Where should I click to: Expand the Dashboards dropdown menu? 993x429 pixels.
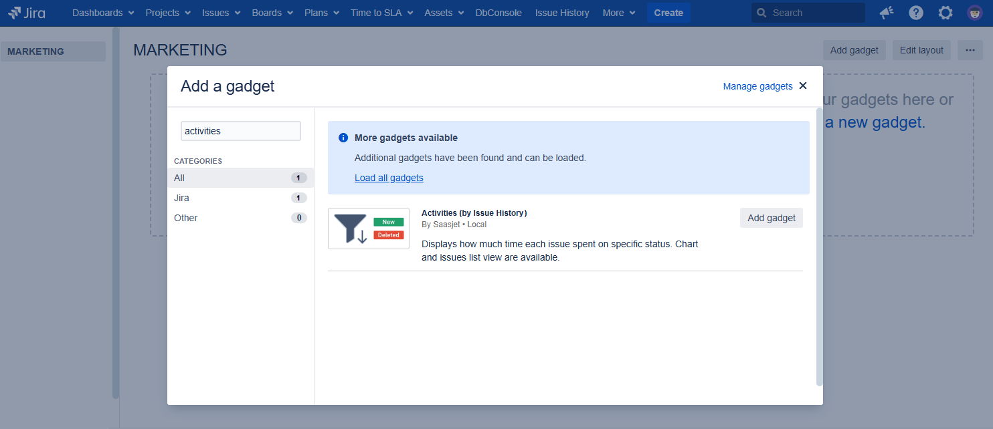click(103, 13)
